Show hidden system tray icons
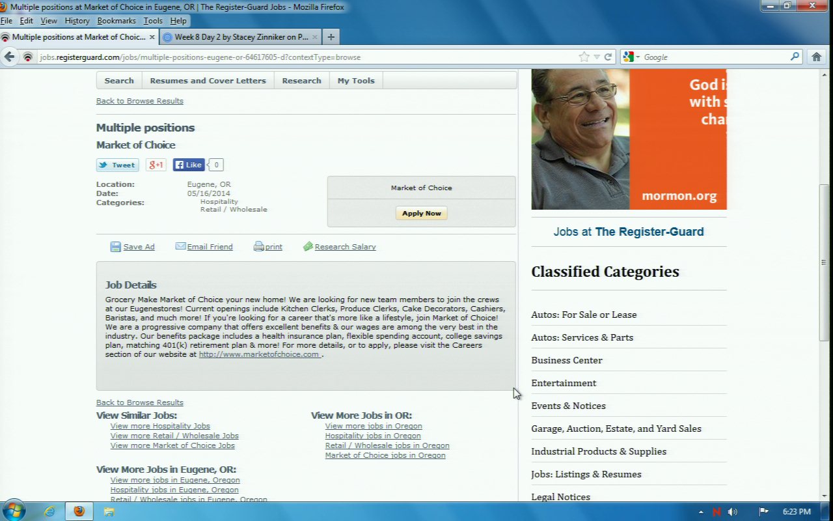The height and width of the screenshot is (521, 833). point(701,512)
